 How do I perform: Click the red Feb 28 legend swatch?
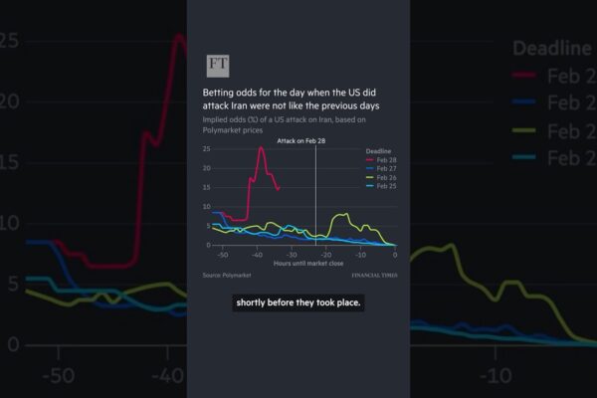tap(370, 160)
